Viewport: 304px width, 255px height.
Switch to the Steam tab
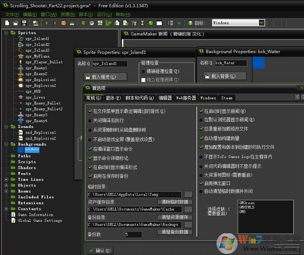coord(226,98)
